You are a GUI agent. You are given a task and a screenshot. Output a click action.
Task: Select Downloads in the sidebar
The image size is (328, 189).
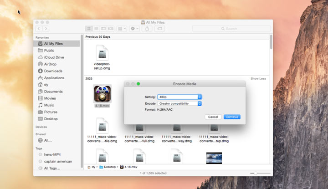point(53,71)
